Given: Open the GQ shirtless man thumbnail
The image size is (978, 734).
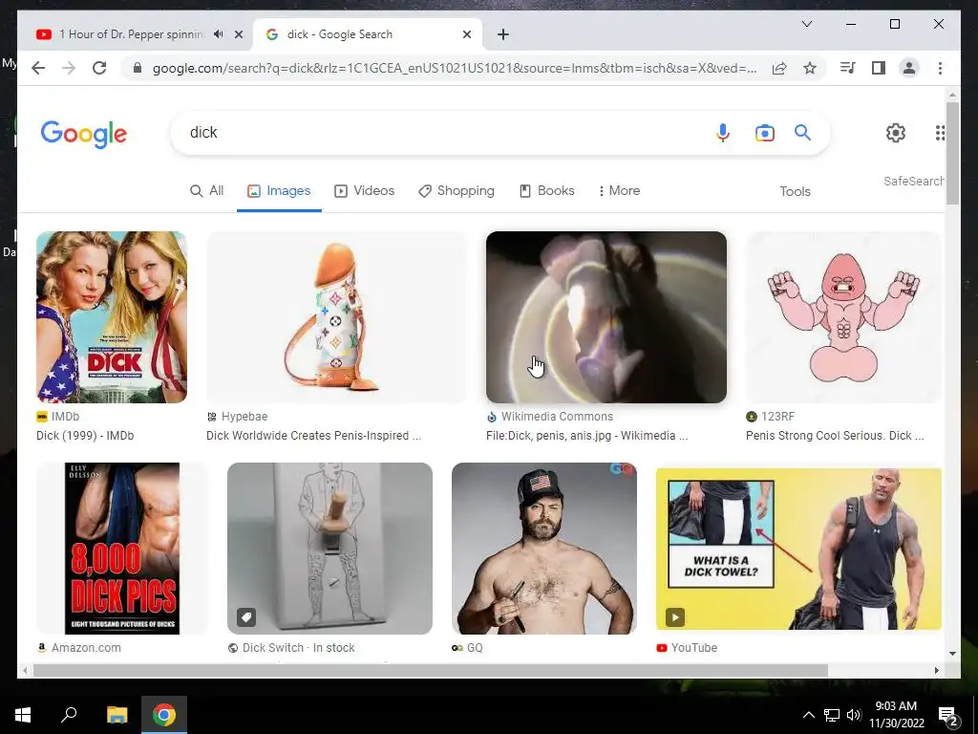Looking at the screenshot, I should 543,549.
